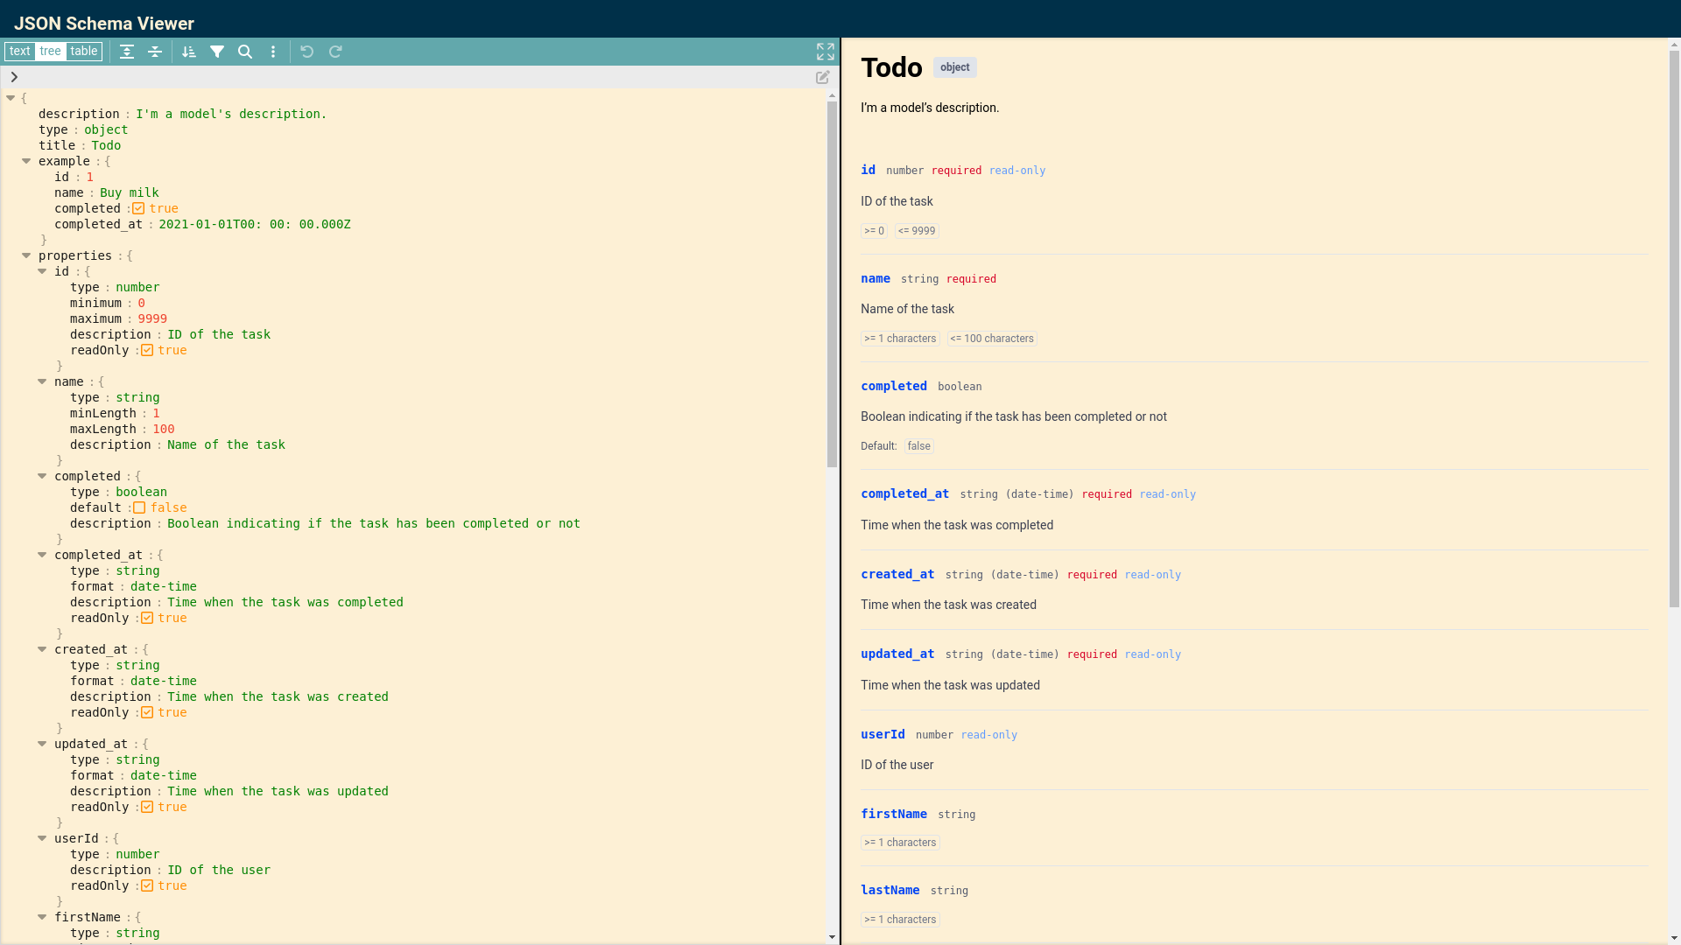Toggle the default false checkbox under completed
The image size is (1681, 945).
pyautogui.click(x=139, y=507)
